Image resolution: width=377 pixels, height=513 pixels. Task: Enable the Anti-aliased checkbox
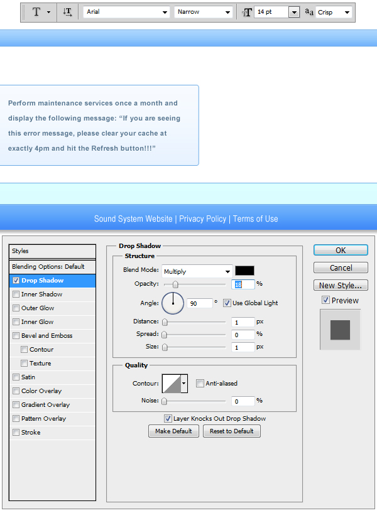pos(200,383)
